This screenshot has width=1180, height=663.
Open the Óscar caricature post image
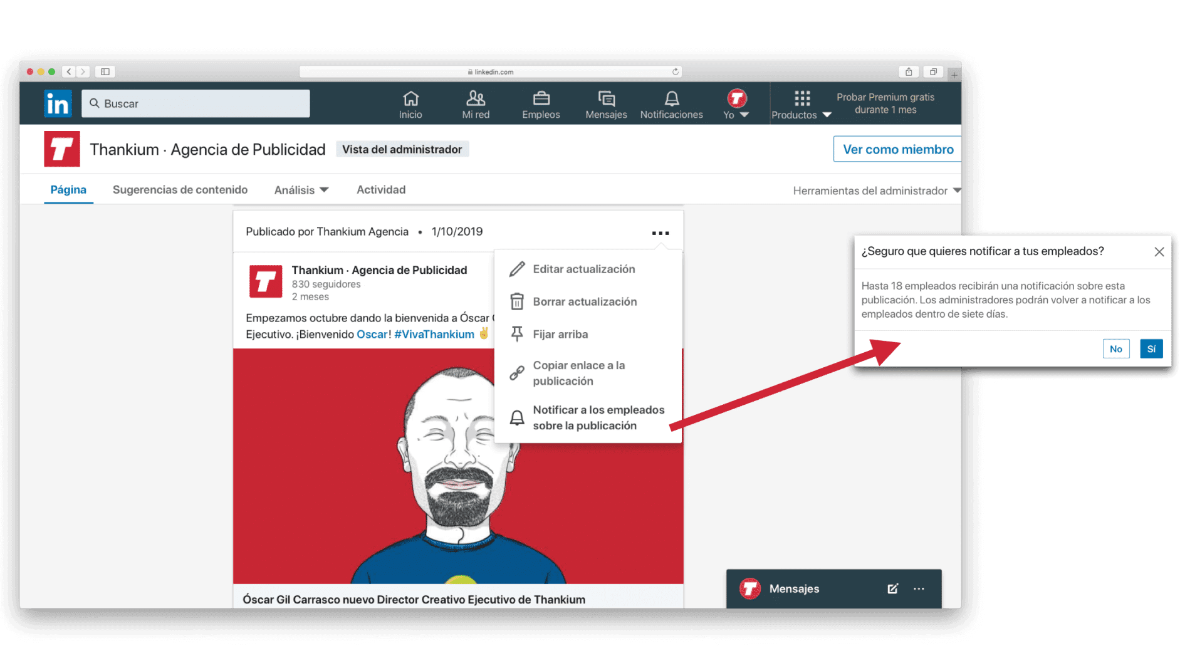coord(458,466)
